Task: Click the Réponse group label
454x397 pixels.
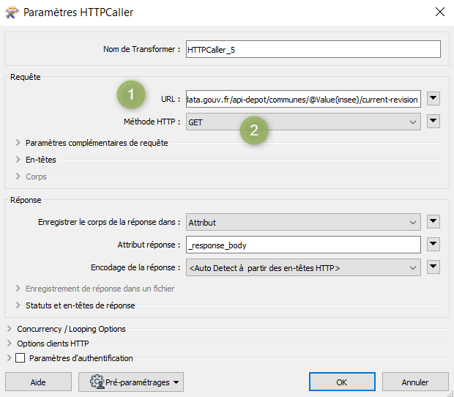Action: [26, 200]
